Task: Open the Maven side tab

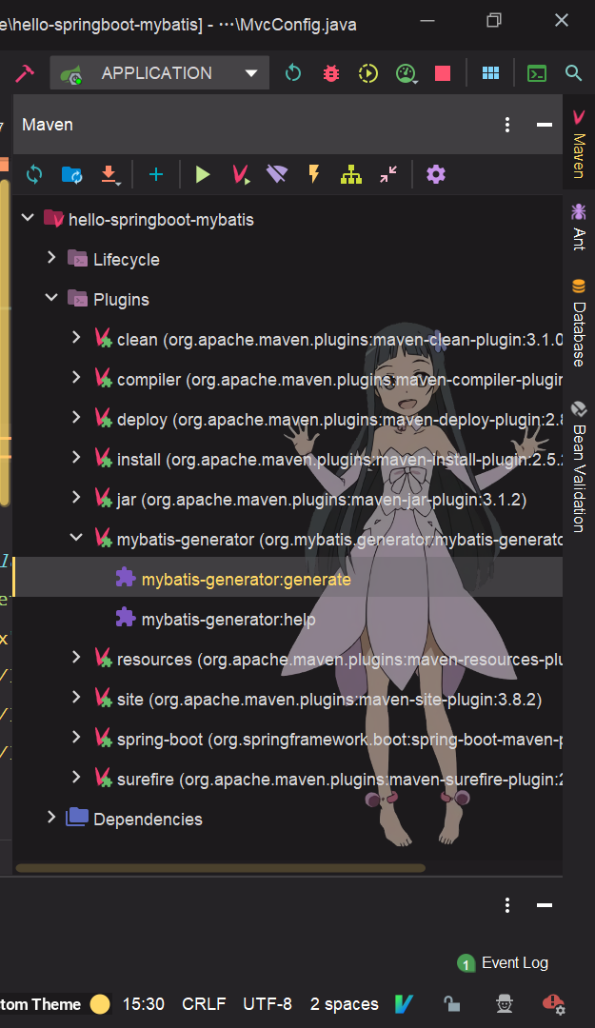Action: 579,144
